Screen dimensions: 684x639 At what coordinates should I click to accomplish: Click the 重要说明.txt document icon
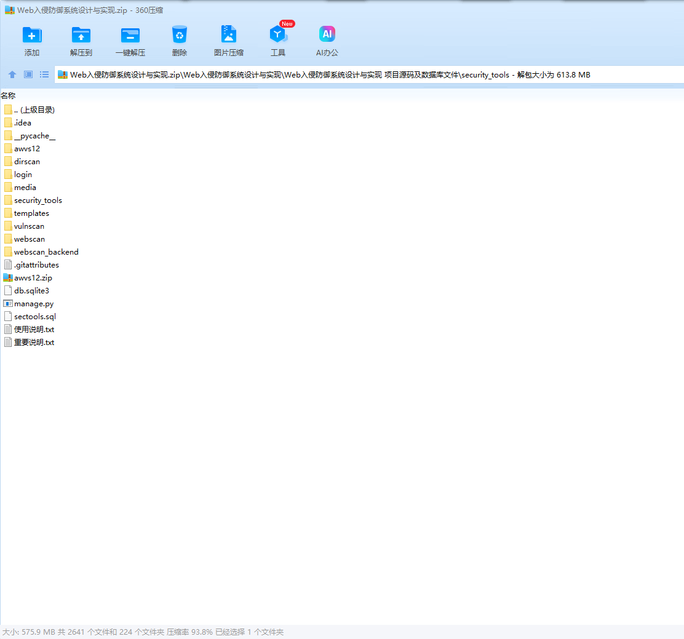[8, 342]
